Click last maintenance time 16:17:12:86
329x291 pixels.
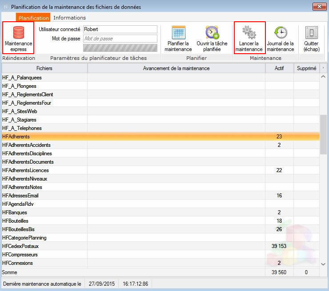[x=135, y=284]
